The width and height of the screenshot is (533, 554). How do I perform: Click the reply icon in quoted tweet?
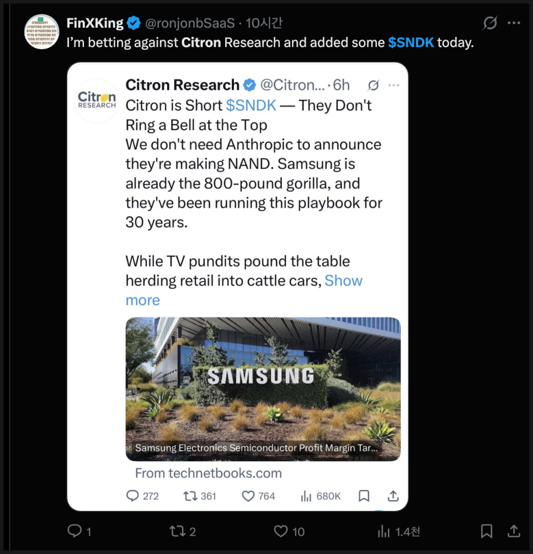[132, 496]
